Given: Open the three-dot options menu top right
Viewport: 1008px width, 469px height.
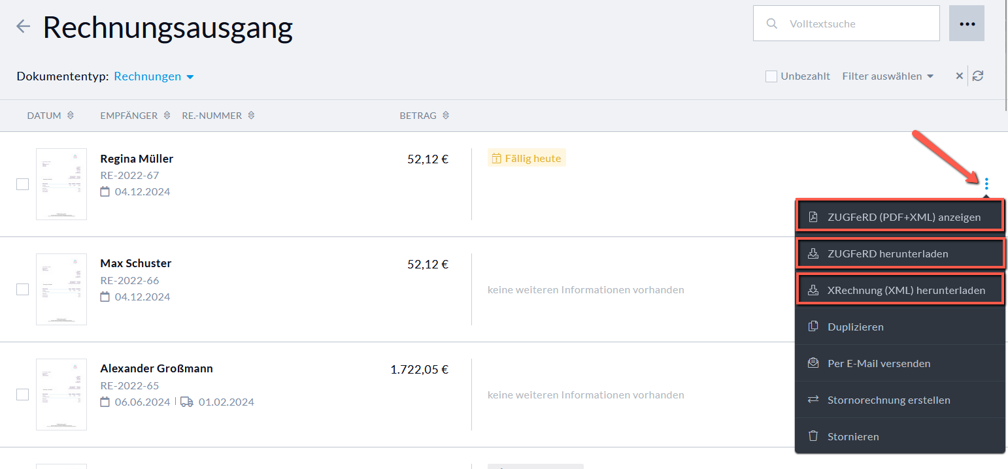Looking at the screenshot, I should coord(966,23).
